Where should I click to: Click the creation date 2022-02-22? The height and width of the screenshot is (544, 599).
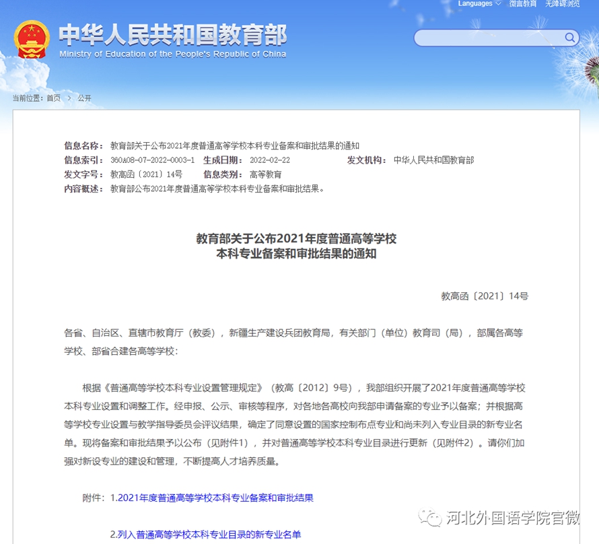pyautogui.click(x=269, y=160)
